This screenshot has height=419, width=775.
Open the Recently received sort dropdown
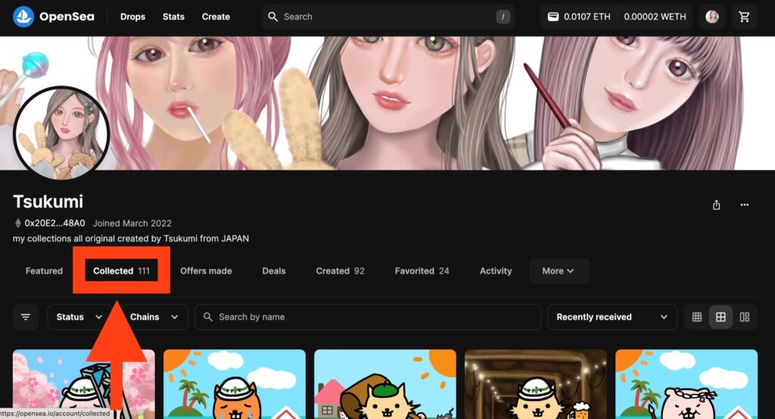click(612, 317)
